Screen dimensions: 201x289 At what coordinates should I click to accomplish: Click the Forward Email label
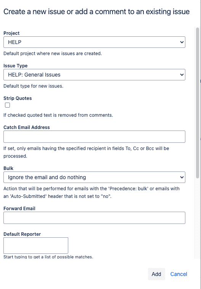coord(19,209)
